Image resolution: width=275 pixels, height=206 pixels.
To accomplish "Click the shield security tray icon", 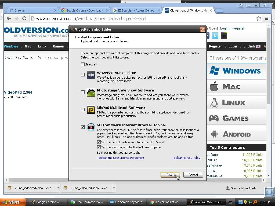I will click(245, 202).
